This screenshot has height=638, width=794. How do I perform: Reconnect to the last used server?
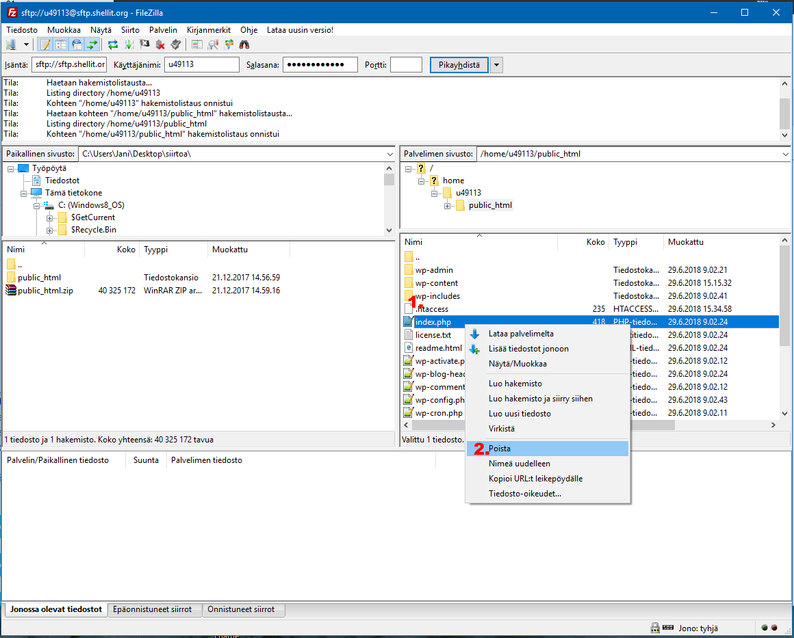point(176,44)
